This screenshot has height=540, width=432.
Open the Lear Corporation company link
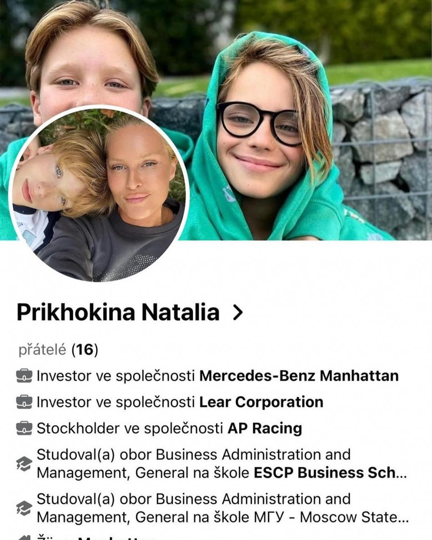[261, 402]
